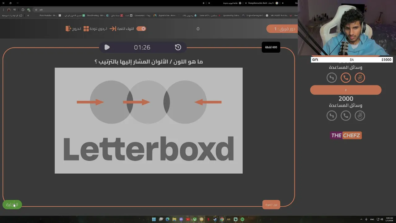Expand the bookmarks overflow chevron
396x223 pixels.
[28, 15]
